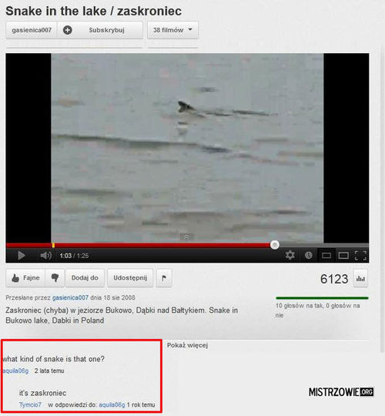385x416 pixels.
Task: Play the video with the play button
Action: pos(22,256)
